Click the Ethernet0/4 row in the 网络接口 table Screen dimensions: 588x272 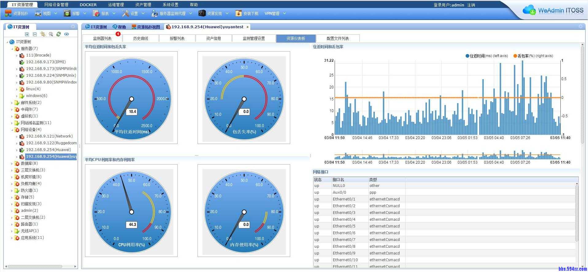[344, 220]
